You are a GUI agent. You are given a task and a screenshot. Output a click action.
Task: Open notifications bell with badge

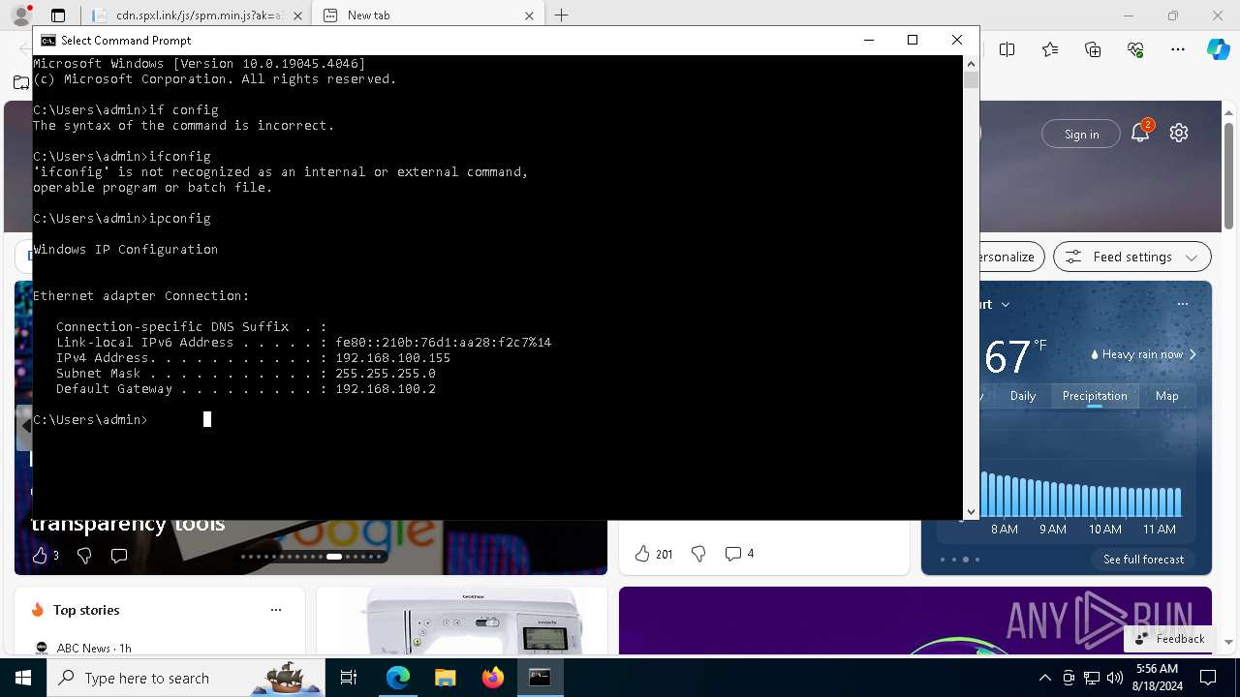(1141, 133)
